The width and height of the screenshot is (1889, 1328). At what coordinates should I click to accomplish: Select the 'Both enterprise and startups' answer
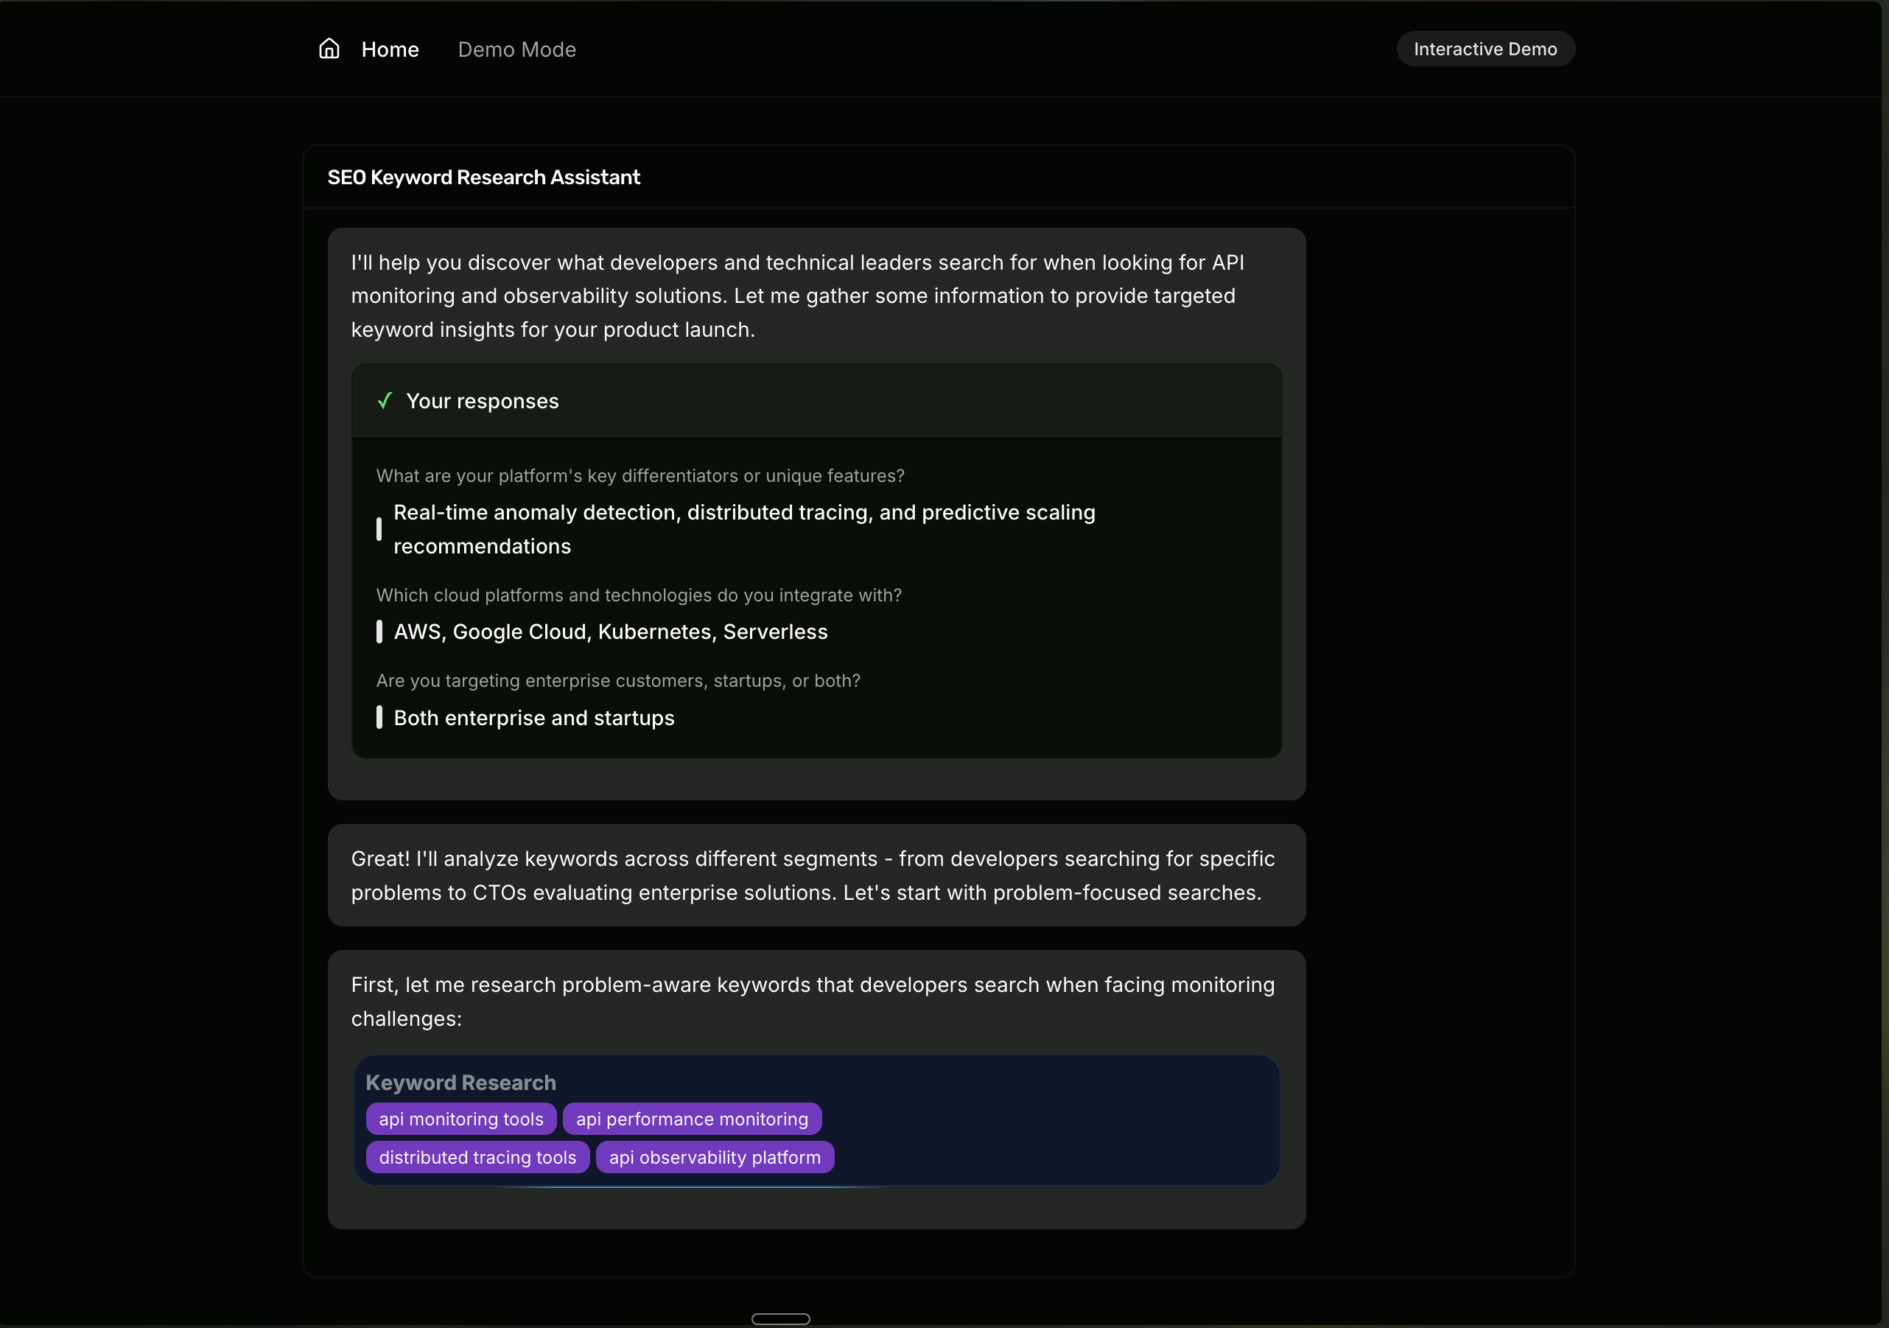point(534,719)
